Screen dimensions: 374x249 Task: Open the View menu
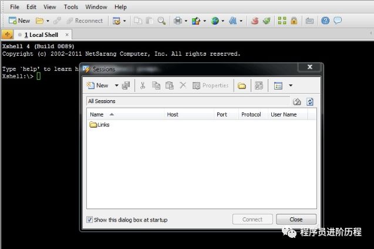(x=49, y=7)
